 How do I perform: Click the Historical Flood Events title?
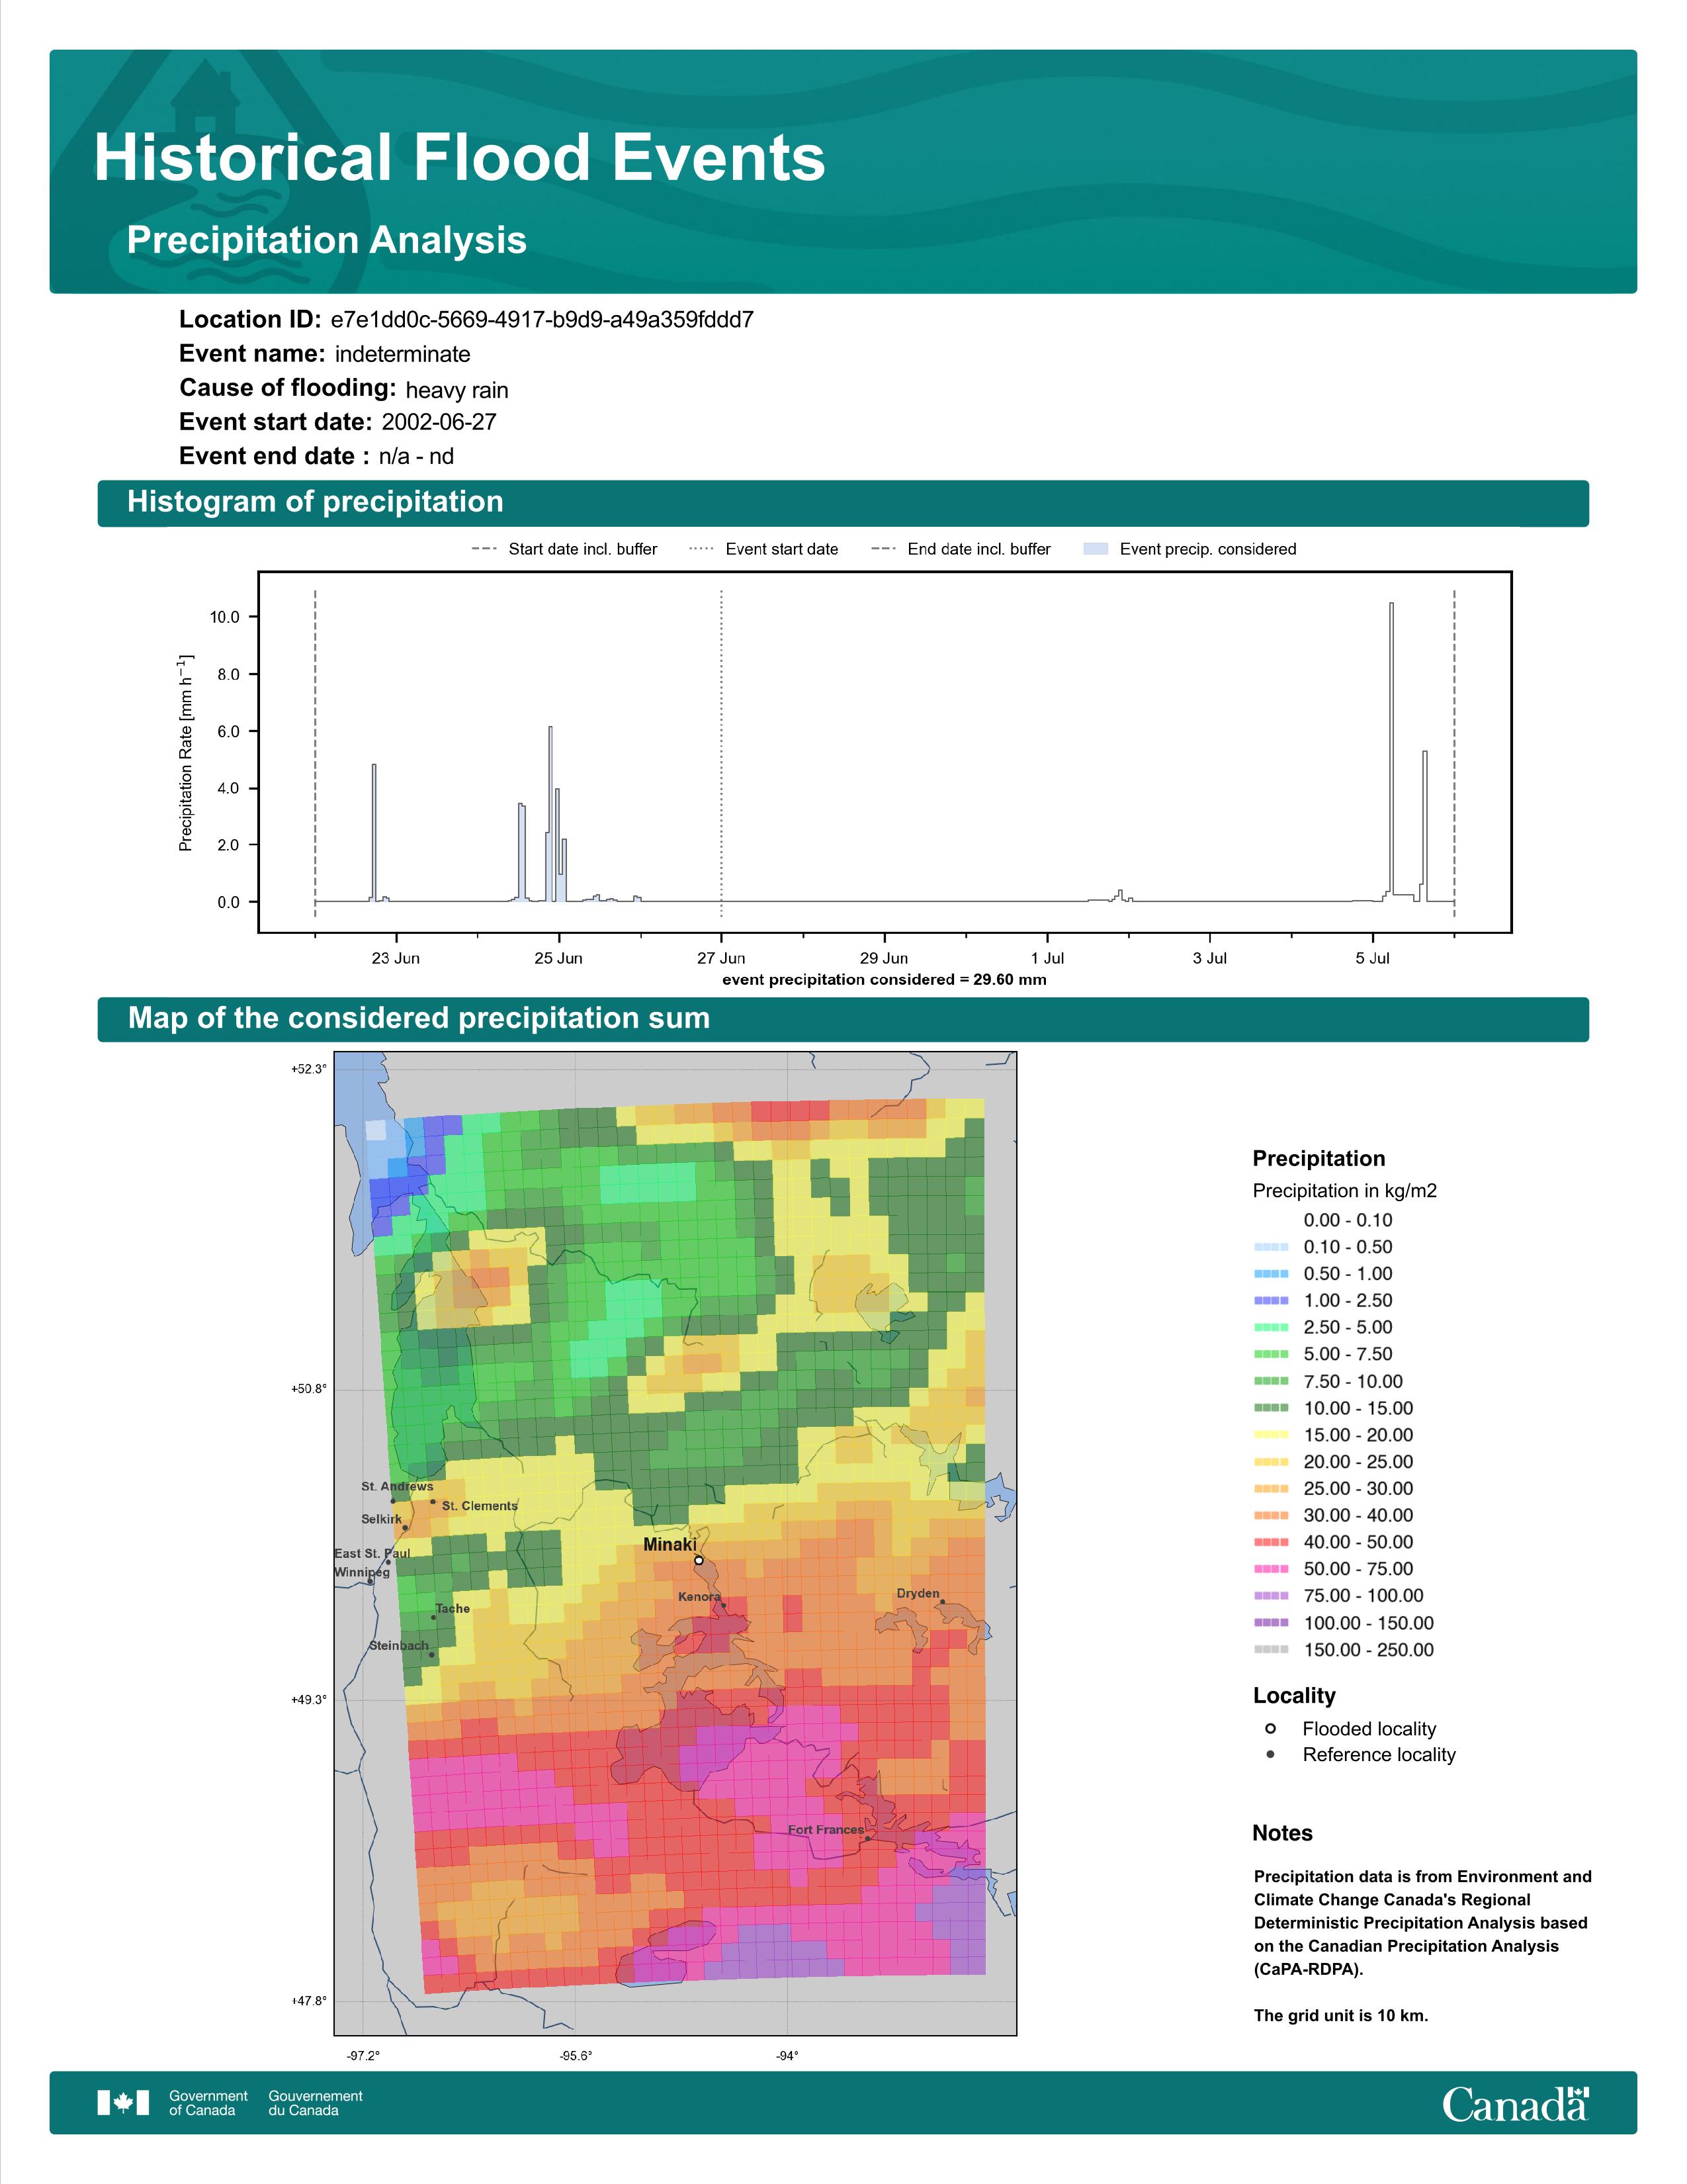460,158
